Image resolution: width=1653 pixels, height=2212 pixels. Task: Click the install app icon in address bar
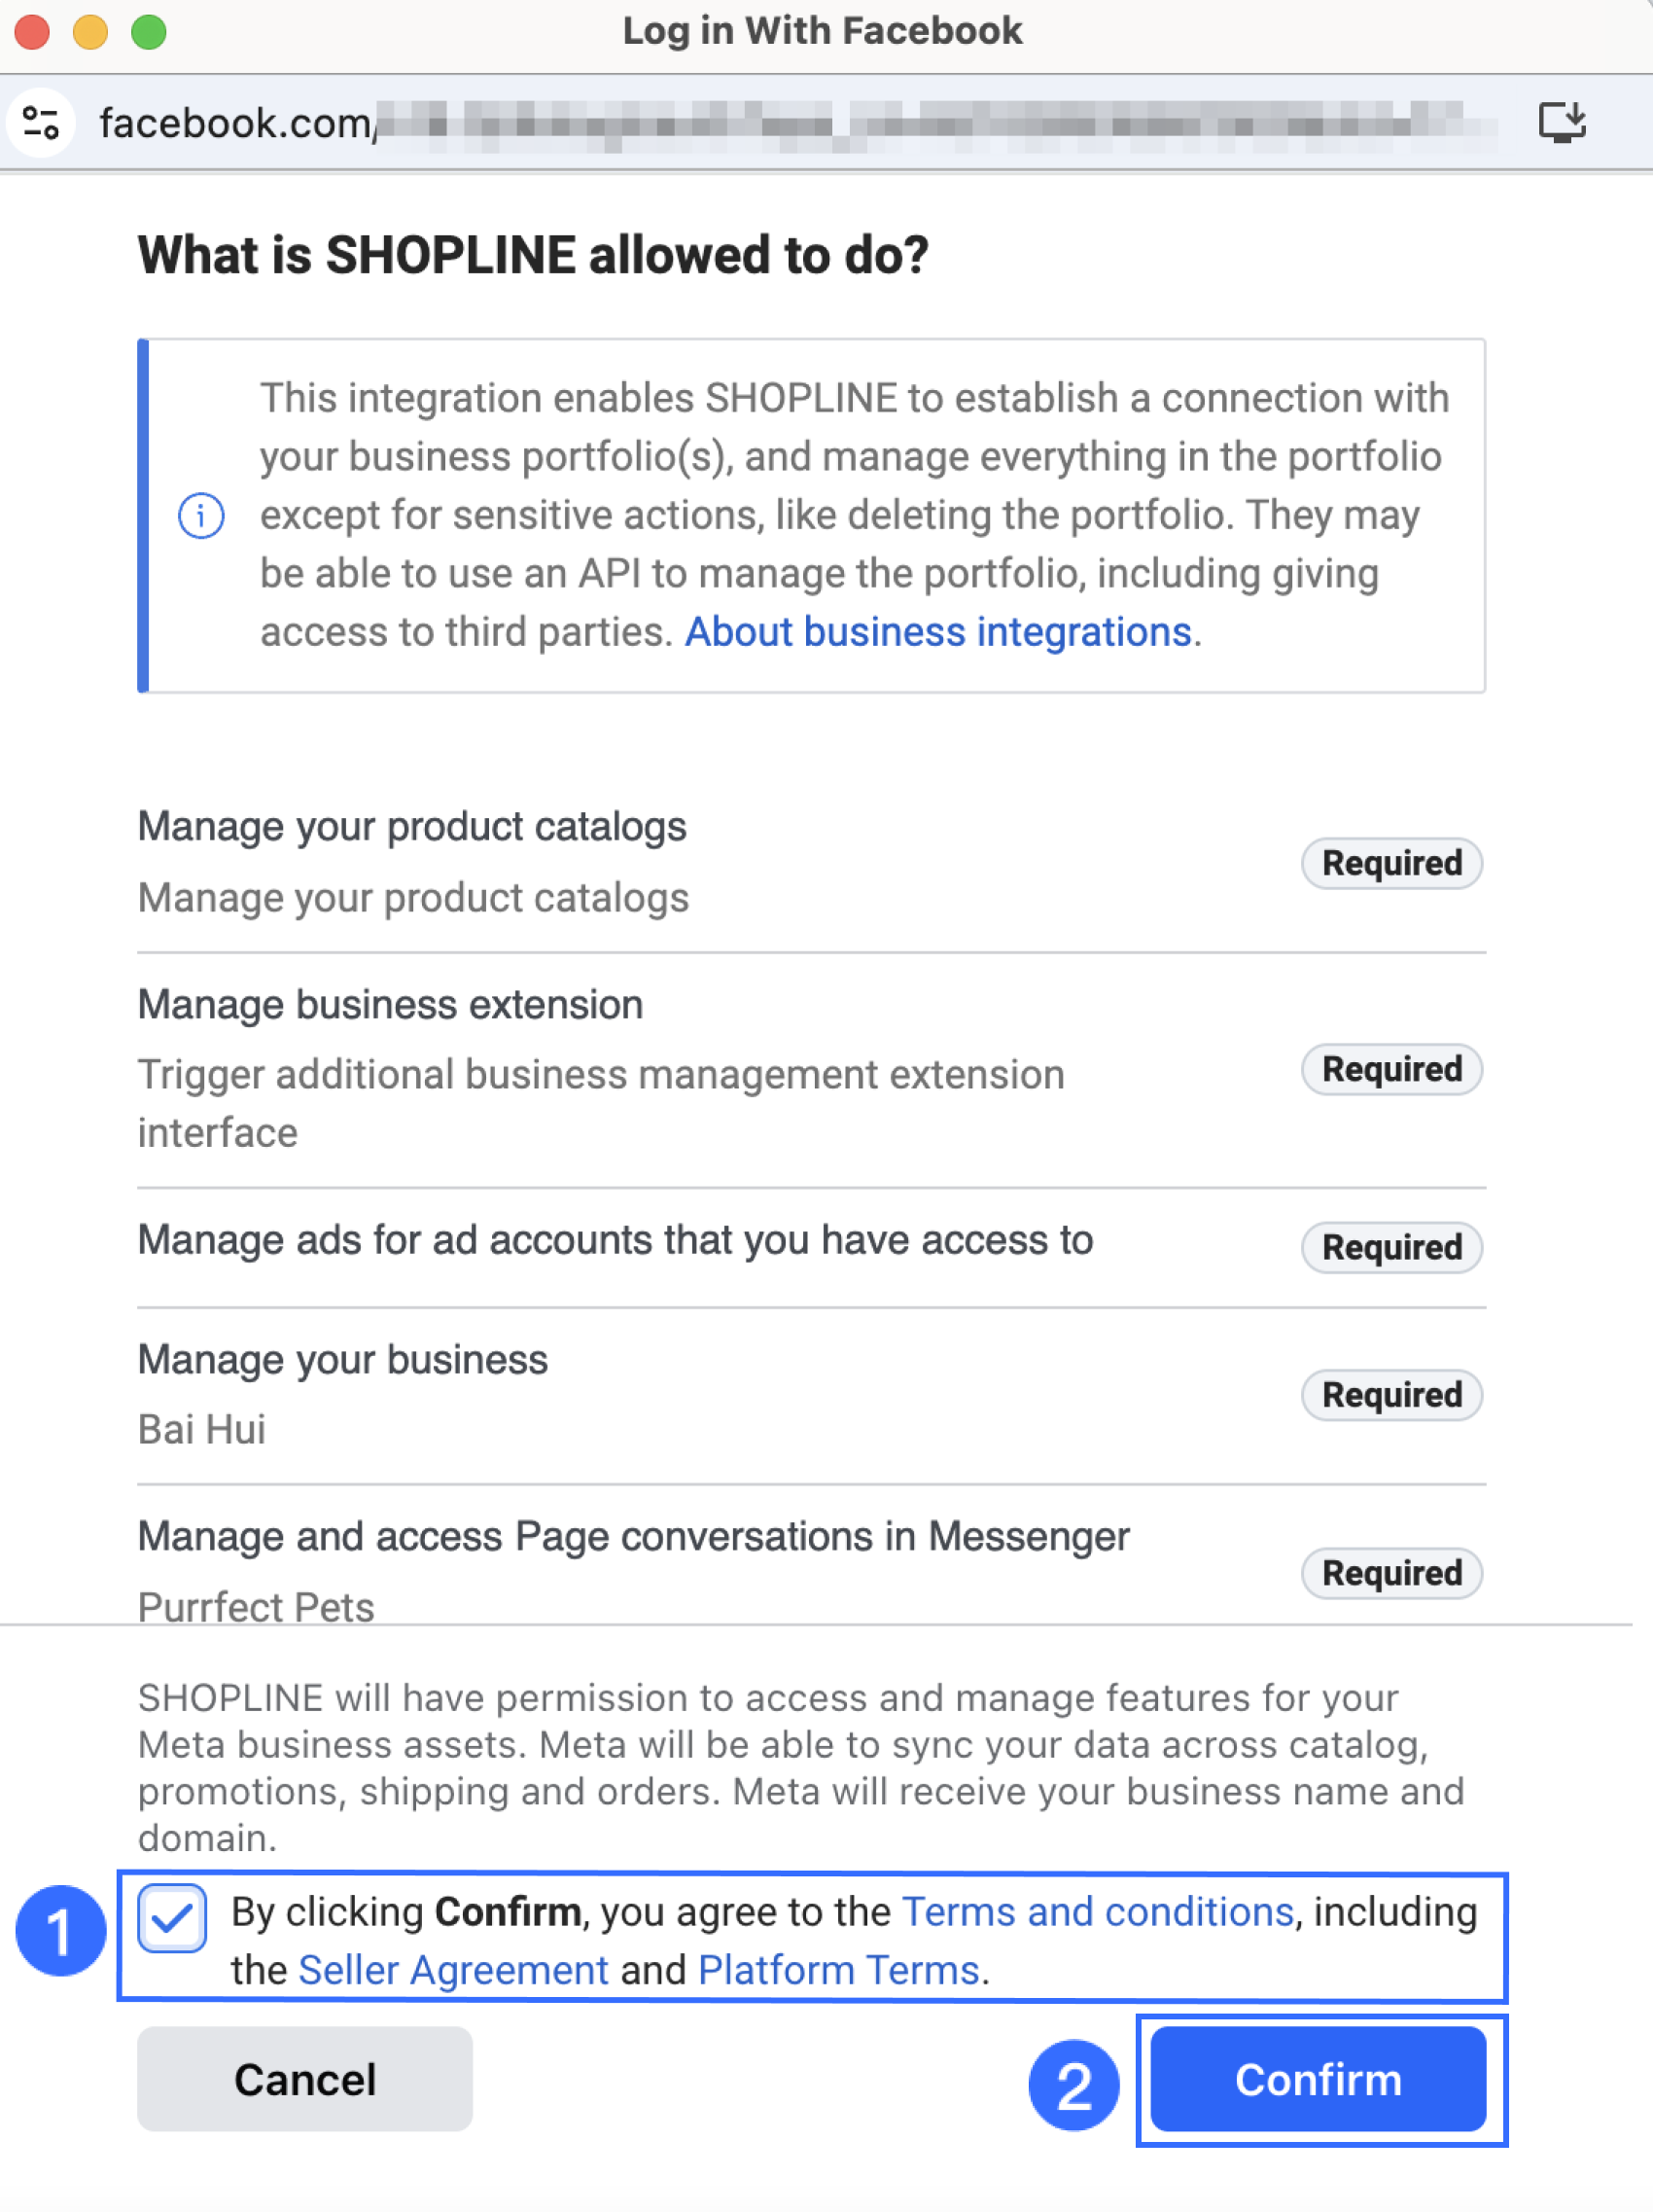tap(1561, 122)
